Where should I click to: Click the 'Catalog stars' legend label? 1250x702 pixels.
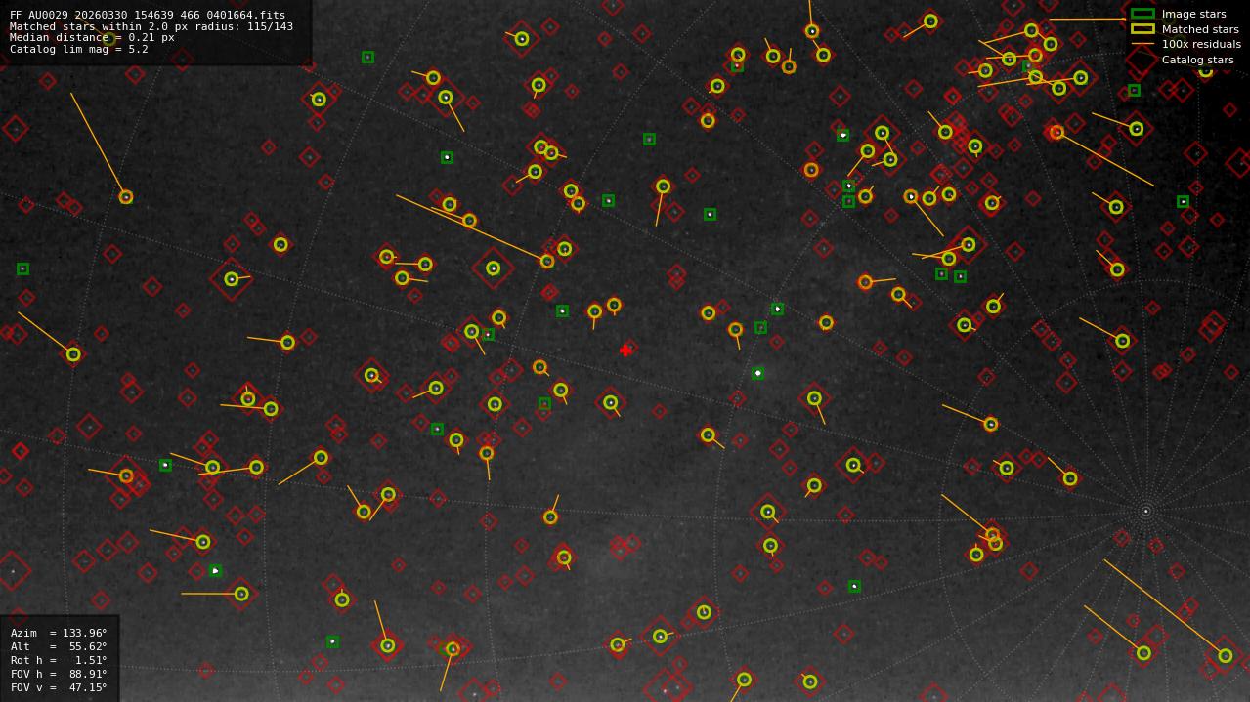tap(1197, 60)
